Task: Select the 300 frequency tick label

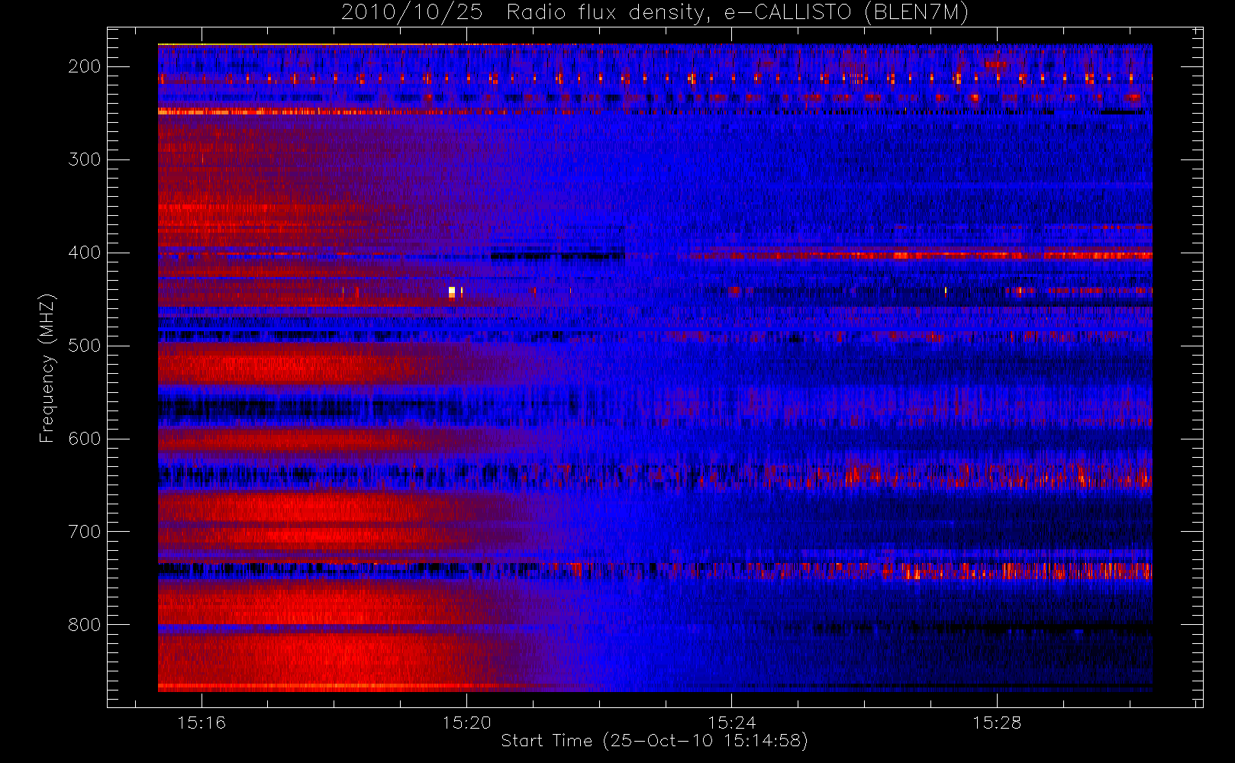Action: (x=84, y=159)
